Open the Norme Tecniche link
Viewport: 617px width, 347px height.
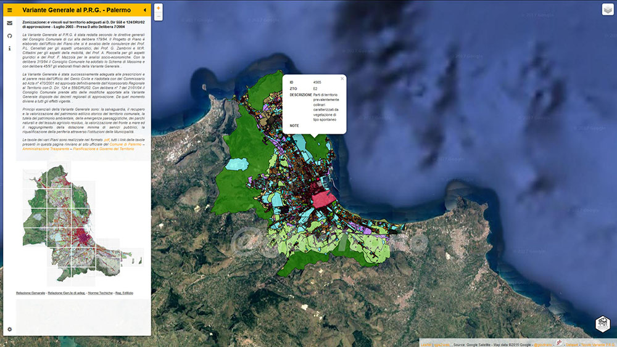(101, 293)
